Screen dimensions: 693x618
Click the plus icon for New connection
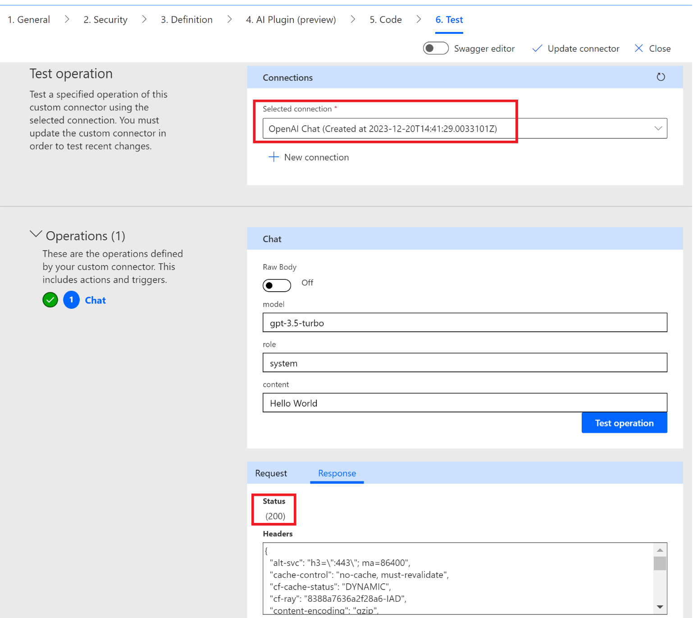tap(274, 157)
